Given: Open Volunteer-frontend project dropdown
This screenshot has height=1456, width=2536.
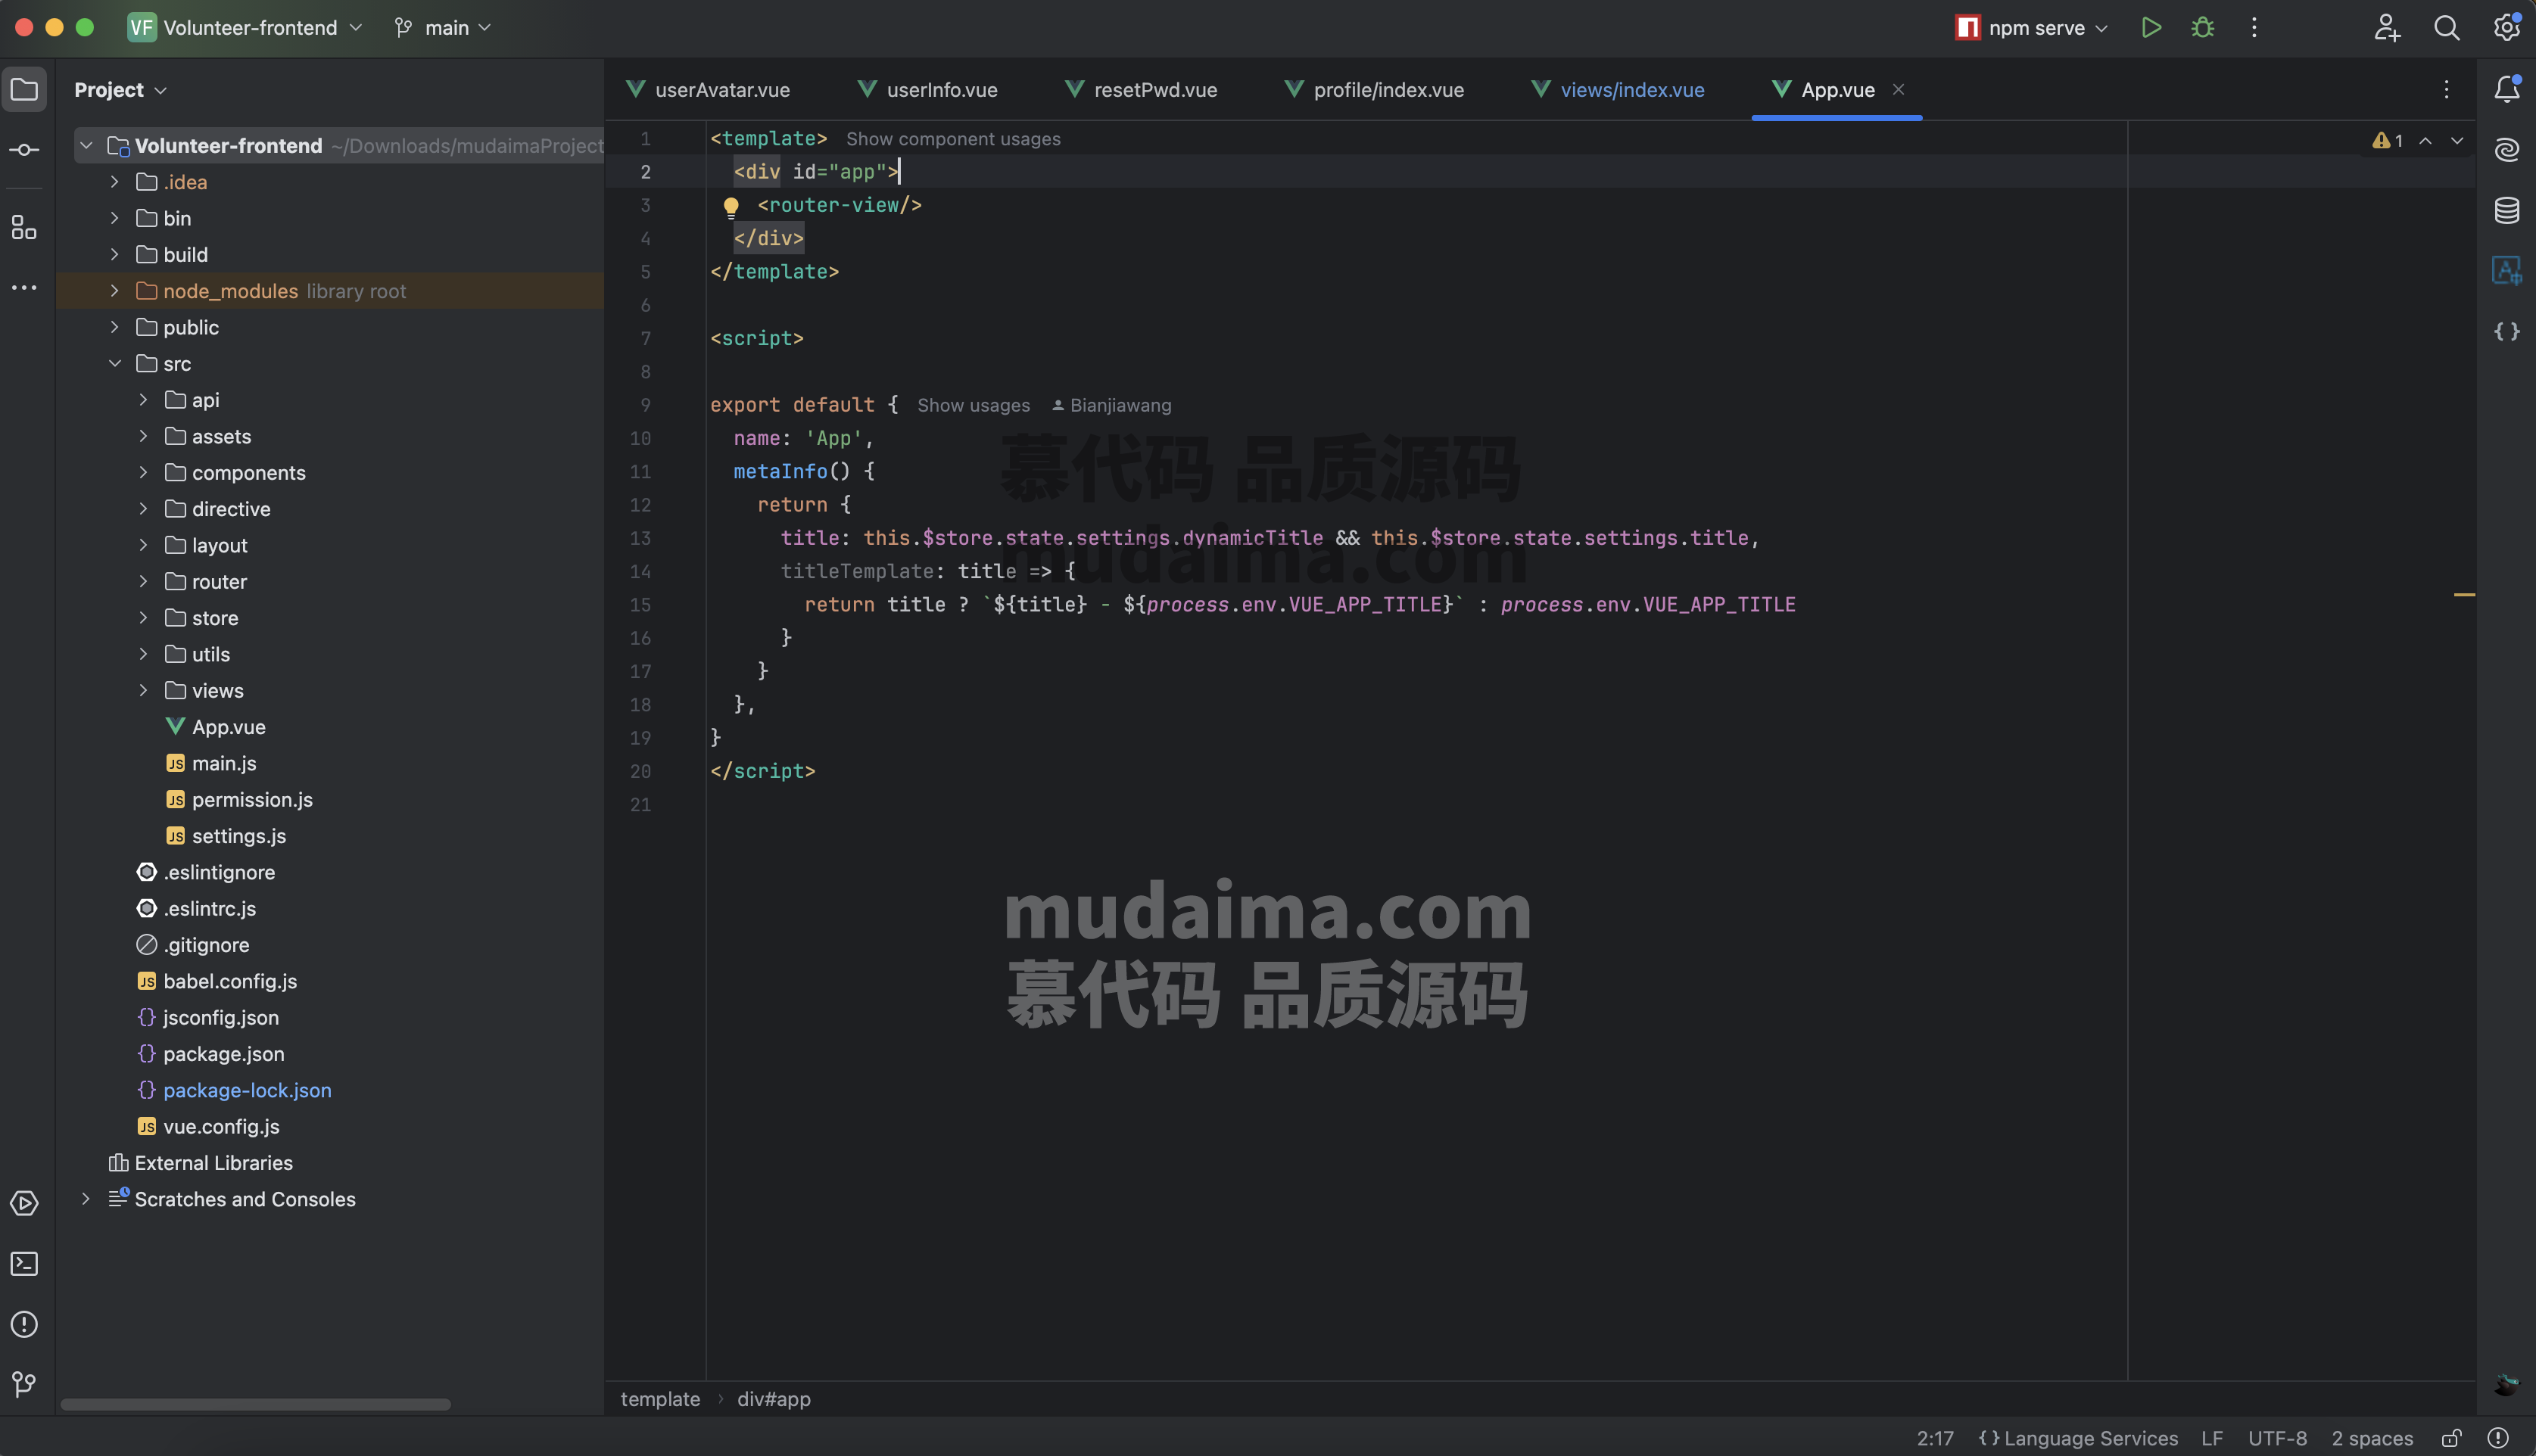Looking at the screenshot, I should click(245, 27).
